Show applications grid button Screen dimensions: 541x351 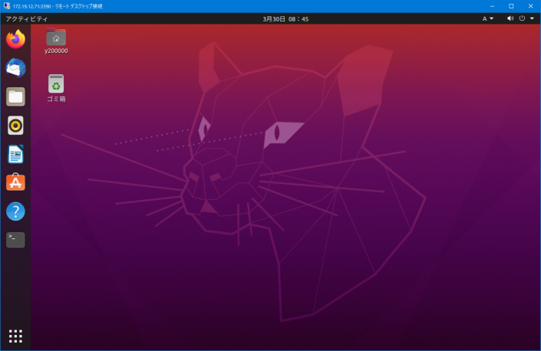(x=15, y=336)
